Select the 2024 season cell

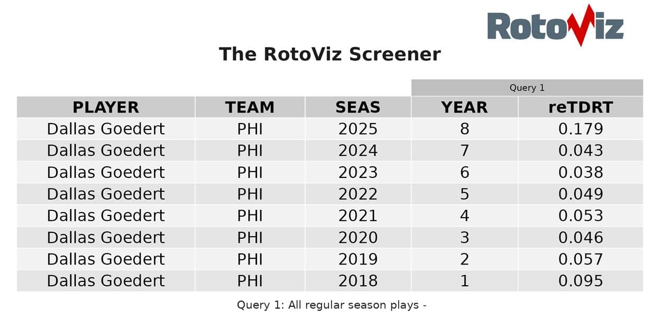pyautogui.click(x=357, y=150)
